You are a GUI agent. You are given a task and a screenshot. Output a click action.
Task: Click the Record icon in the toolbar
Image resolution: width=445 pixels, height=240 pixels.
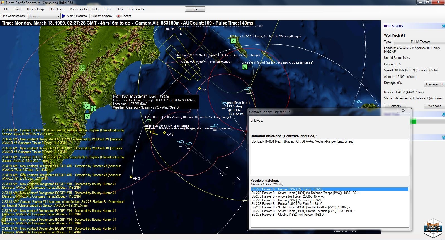pyautogui.click(x=118, y=16)
